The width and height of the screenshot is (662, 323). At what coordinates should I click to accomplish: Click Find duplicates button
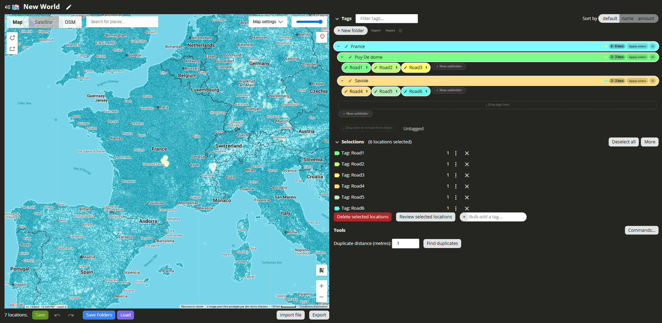tap(442, 244)
